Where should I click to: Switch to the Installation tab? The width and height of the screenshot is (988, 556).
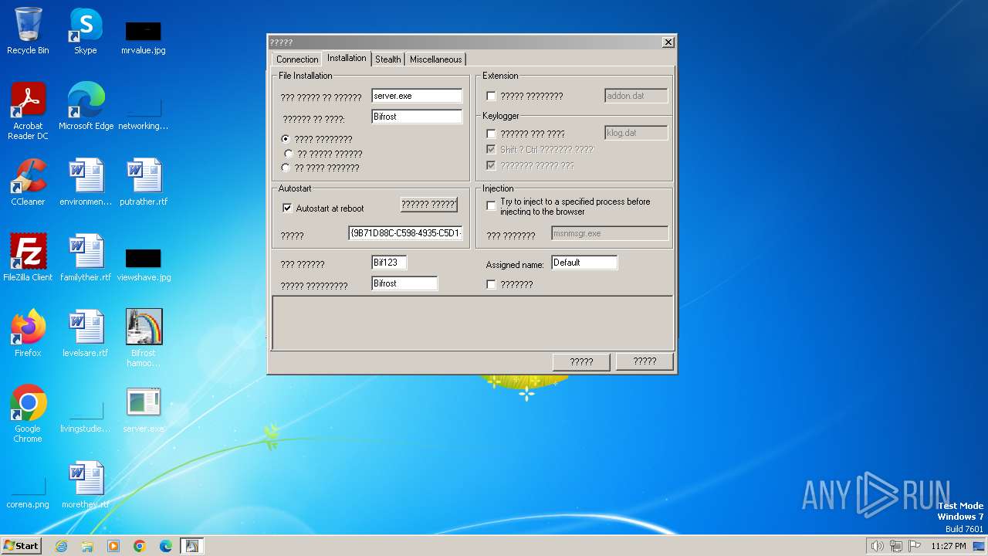pyautogui.click(x=347, y=58)
